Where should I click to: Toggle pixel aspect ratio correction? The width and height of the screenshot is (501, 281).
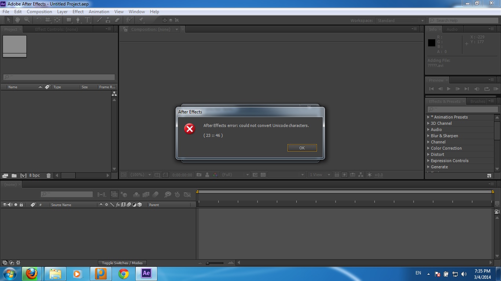coord(337,175)
